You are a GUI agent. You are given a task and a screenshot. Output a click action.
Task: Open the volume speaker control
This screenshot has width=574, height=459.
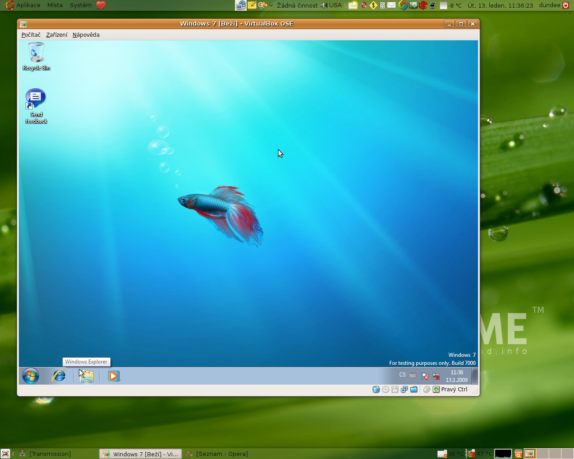[324, 5]
